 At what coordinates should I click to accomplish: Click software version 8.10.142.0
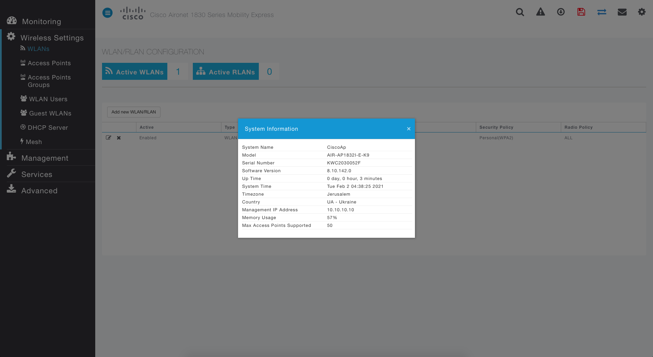coord(339,171)
